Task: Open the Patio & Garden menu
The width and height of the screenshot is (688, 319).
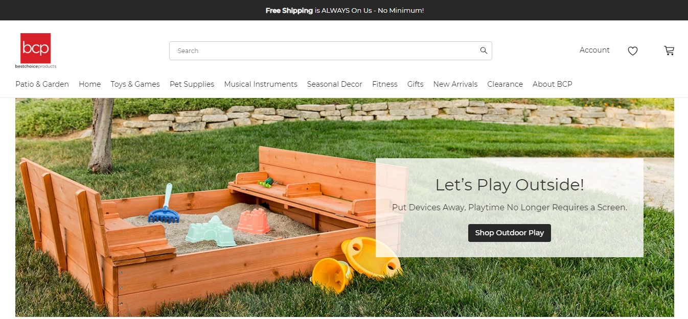Action: click(x=42, y=84)
